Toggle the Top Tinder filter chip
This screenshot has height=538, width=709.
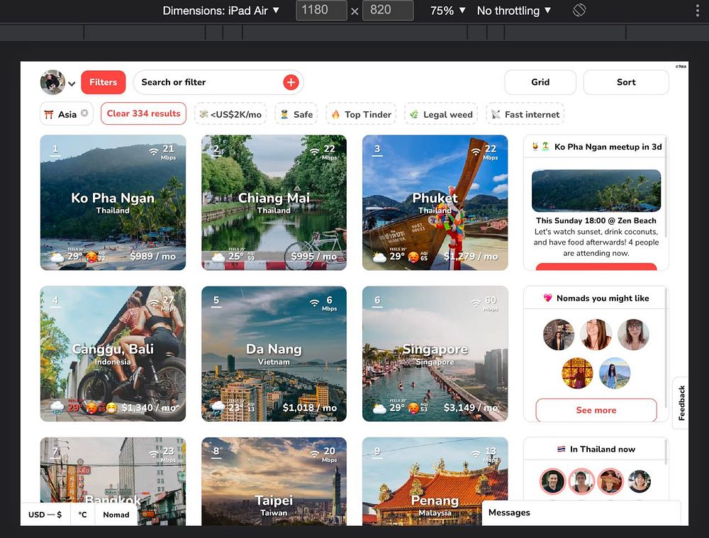click(x=361, y=114)
